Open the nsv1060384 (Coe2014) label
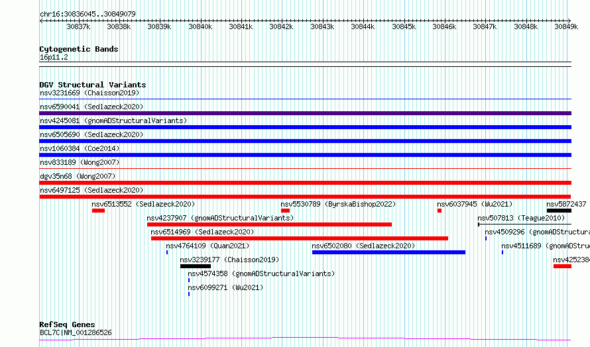This screenshot has width=590, height=347. tap(80, 148)
